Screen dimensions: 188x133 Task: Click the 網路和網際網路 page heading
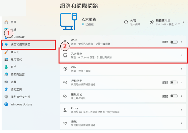click(x=79, y=6)
